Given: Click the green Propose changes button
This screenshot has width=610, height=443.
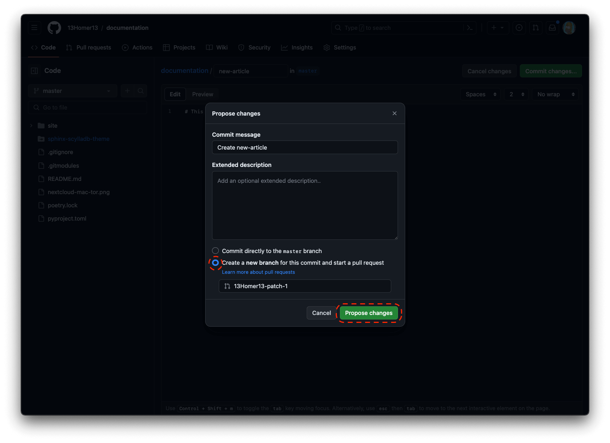Looking at the screenshot, I should pyautogui.click(x=369, y=313).
